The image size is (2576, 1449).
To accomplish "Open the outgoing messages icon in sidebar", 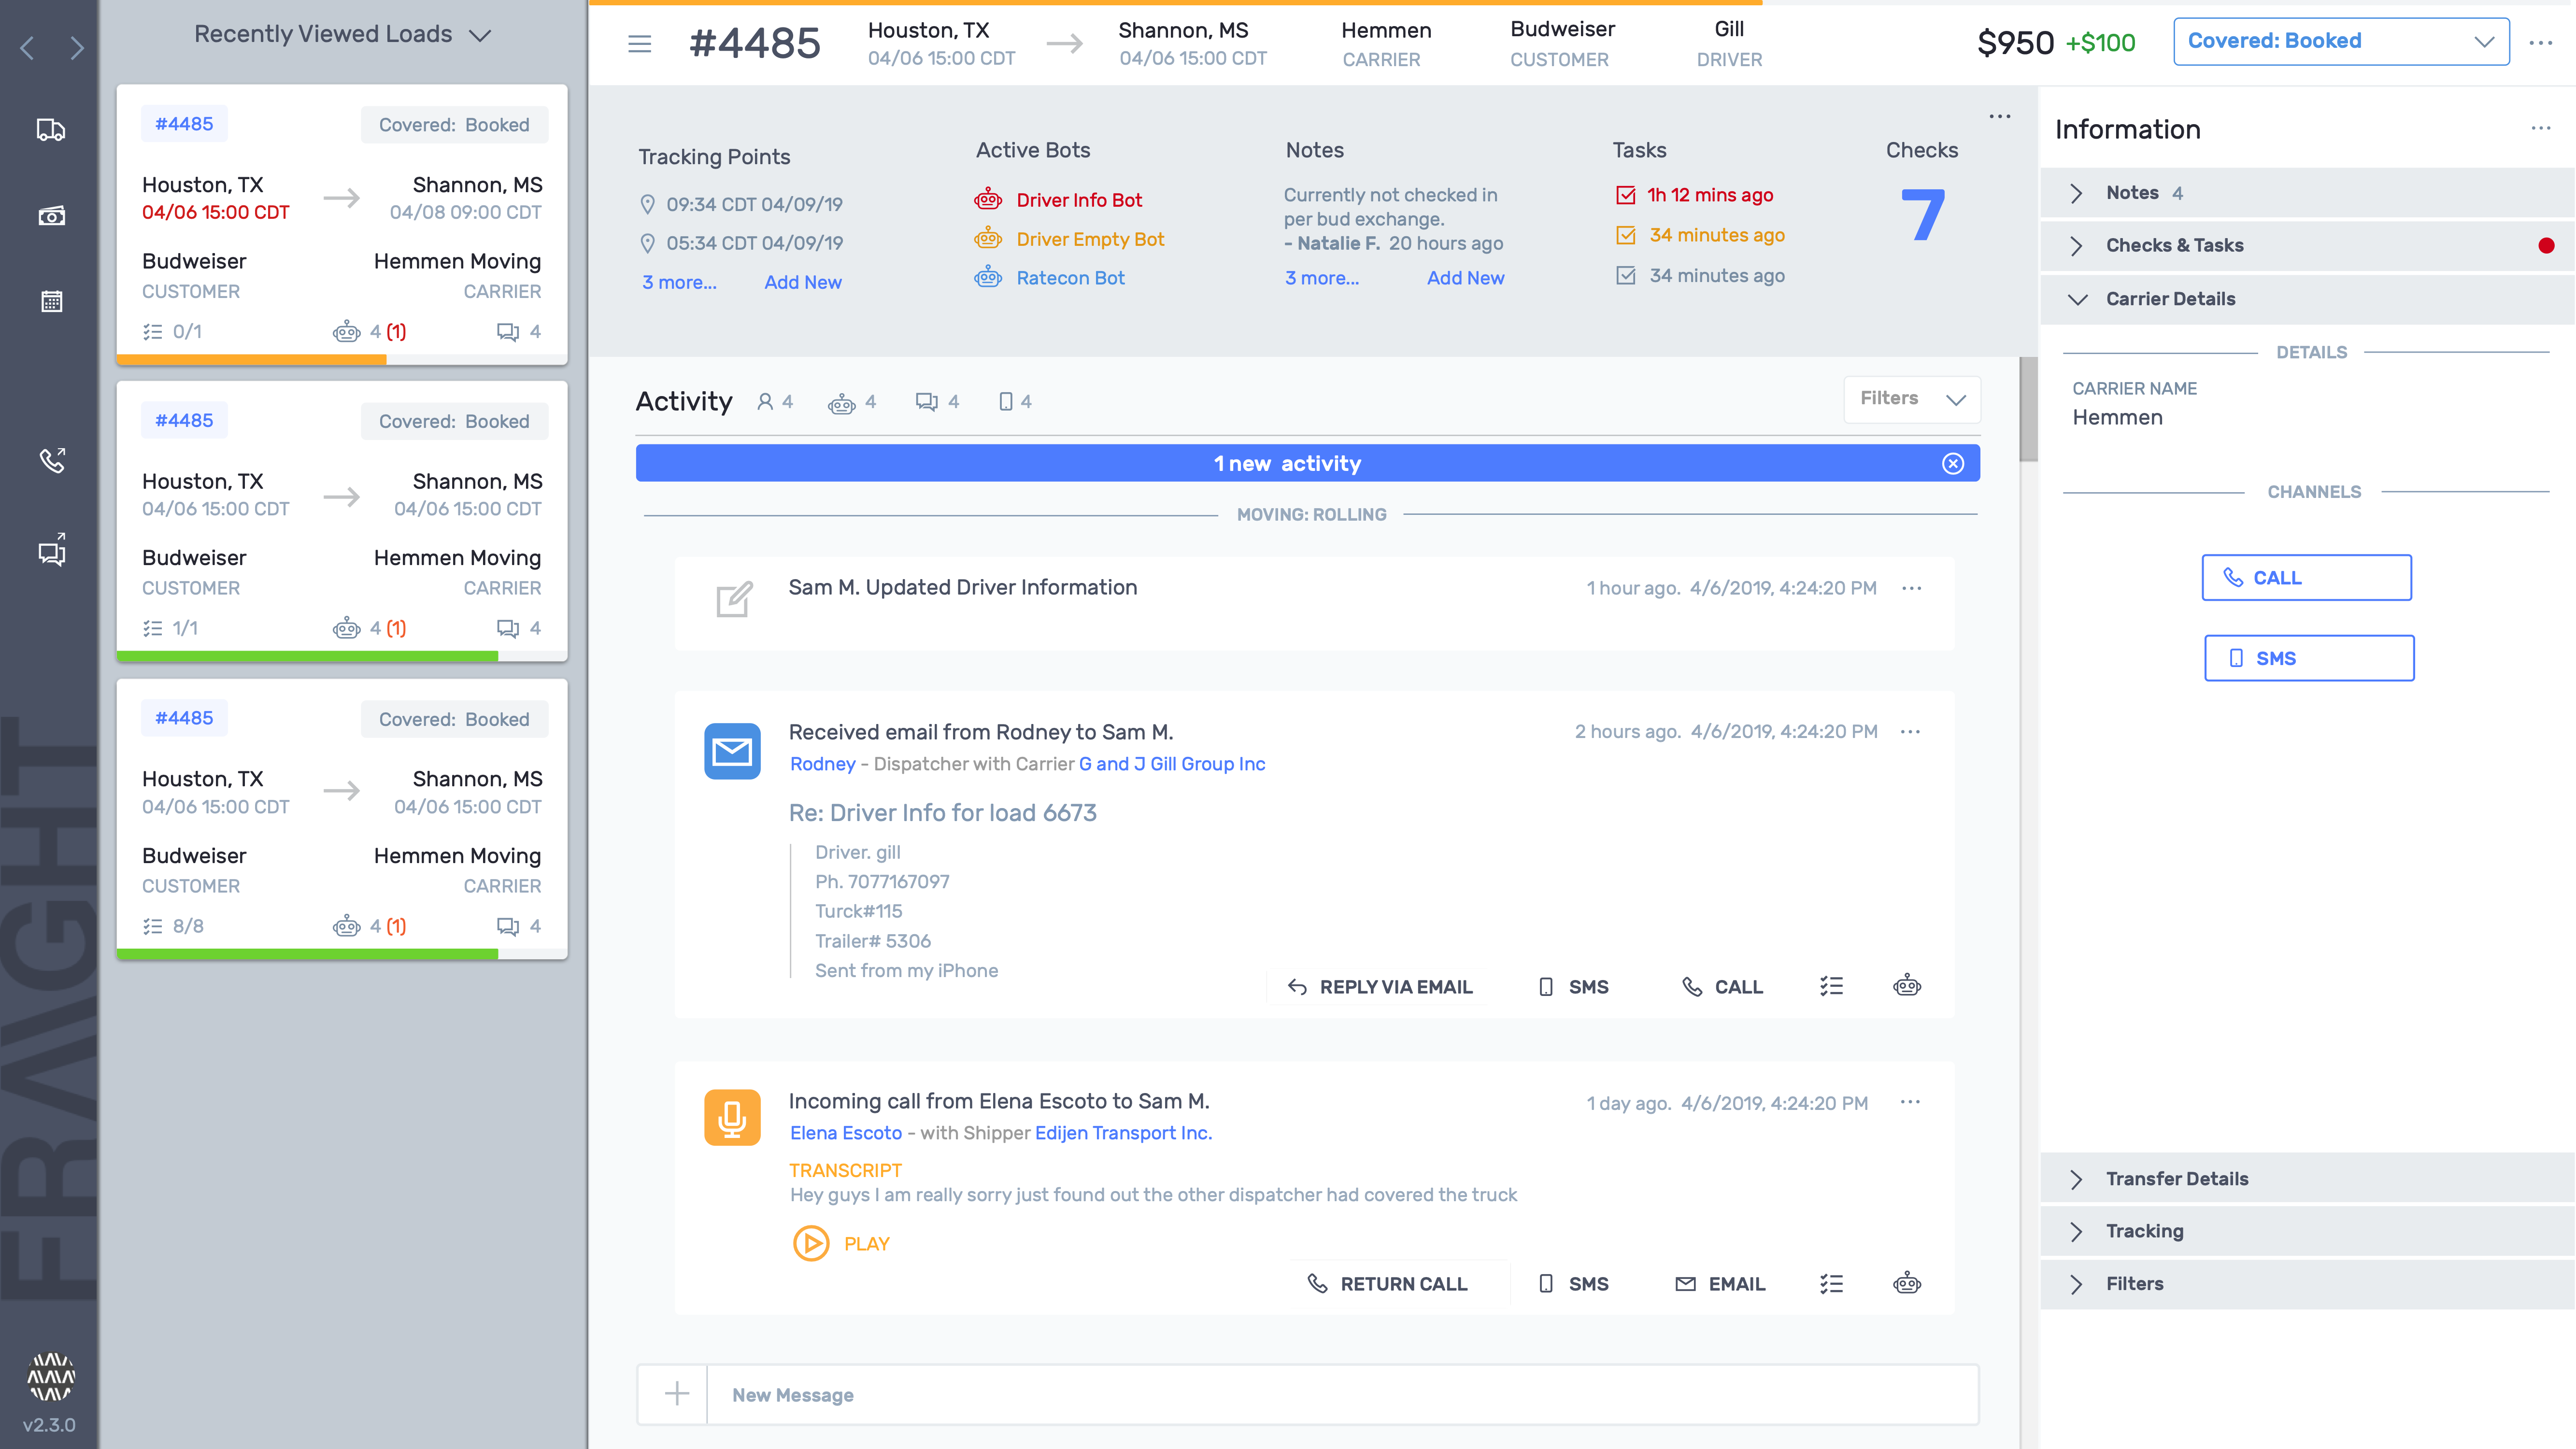I will (x=52, y=550).
